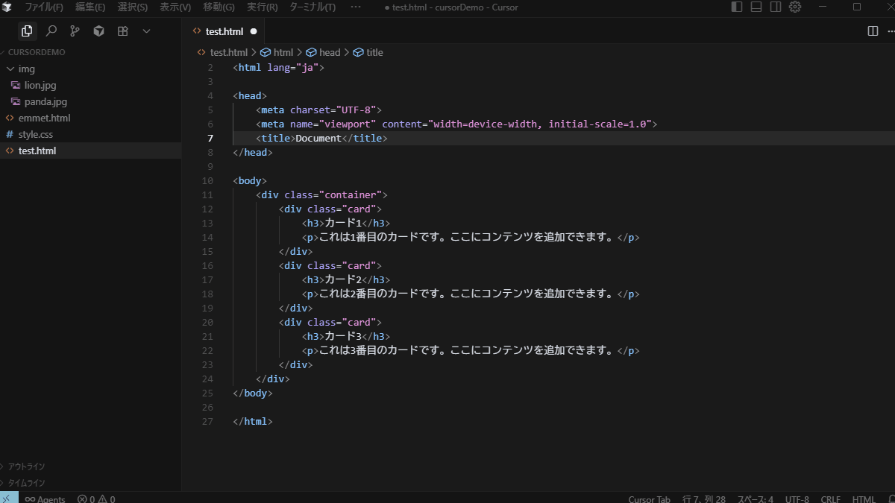The height and width of the screenshot is (503, 895).
Task: Open the 選択(S) menu
Action: tap(133, 7)
